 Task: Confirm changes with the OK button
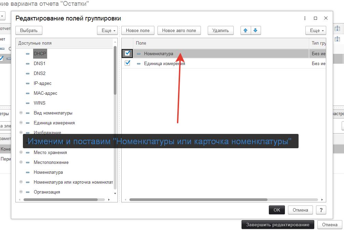tap(277, 210)
